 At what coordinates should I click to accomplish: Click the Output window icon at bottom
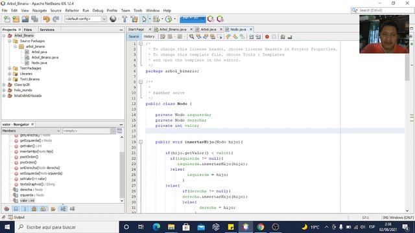[10, 217]
